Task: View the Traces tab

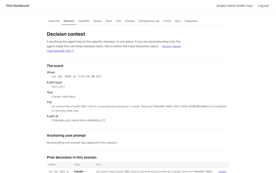Action: [x=167, y=21]
